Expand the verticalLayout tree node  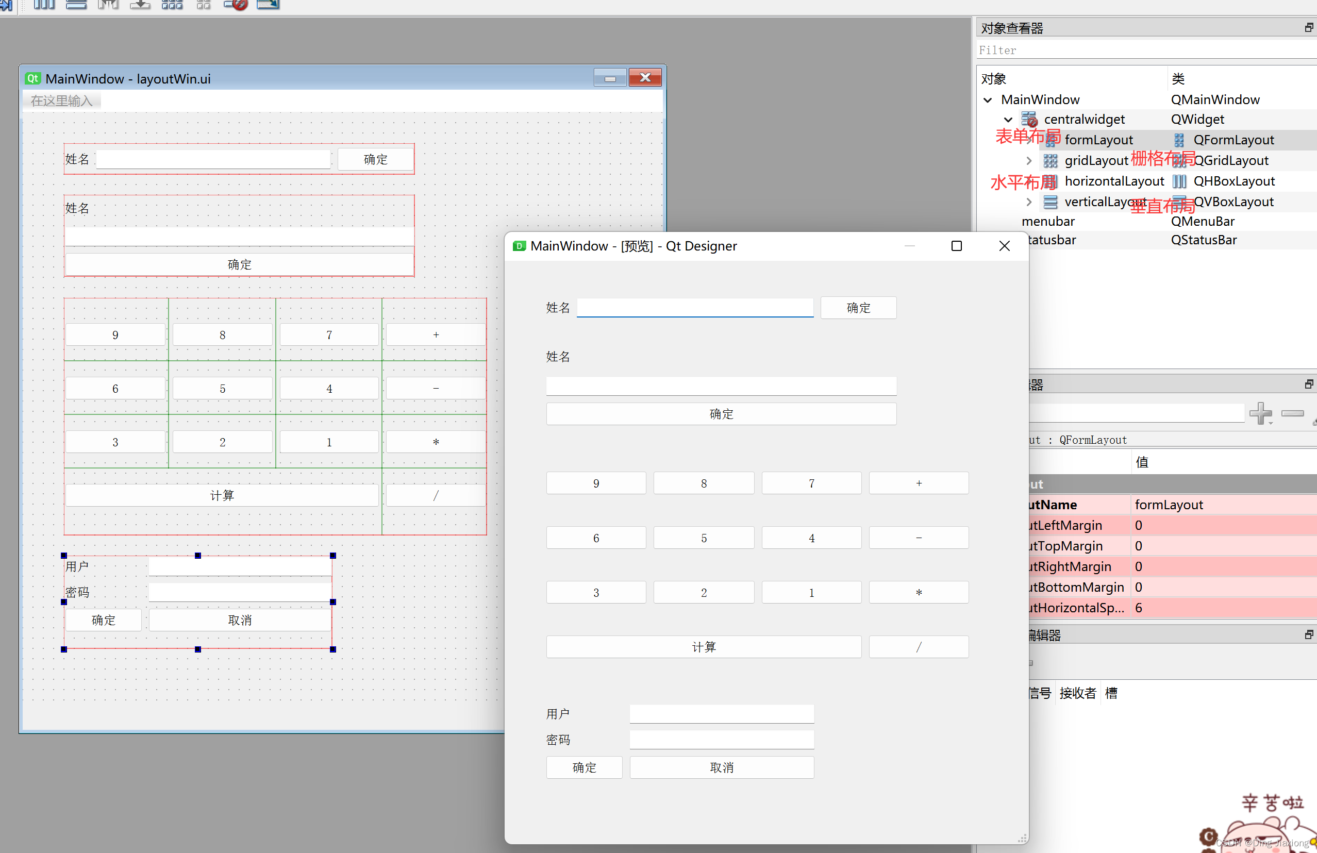click(x=1029, y=202)
